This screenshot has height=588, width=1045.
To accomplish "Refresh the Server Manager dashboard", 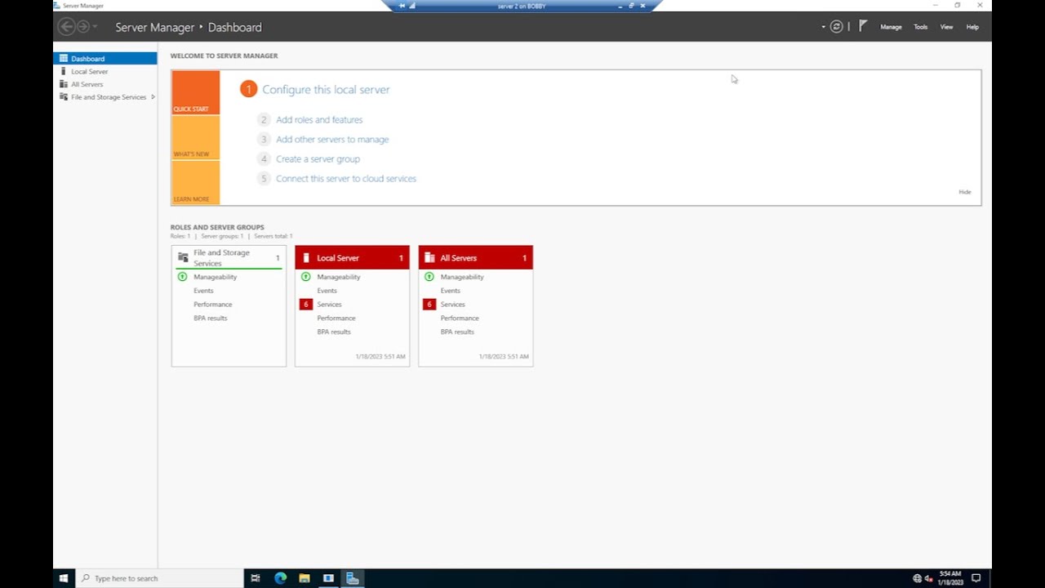I will (x=836, y=27).
